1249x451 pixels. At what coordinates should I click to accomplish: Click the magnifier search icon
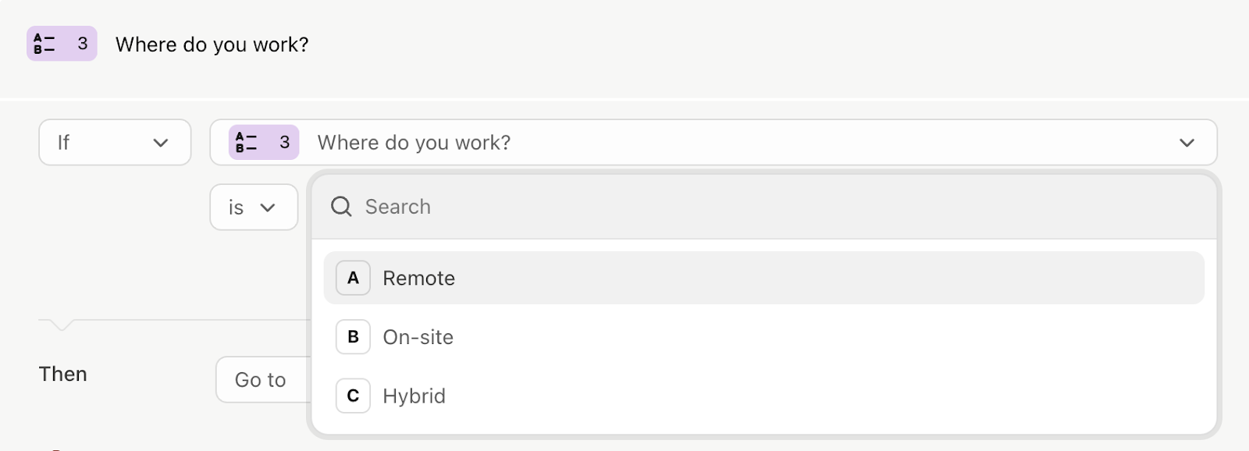click(341, 207)
